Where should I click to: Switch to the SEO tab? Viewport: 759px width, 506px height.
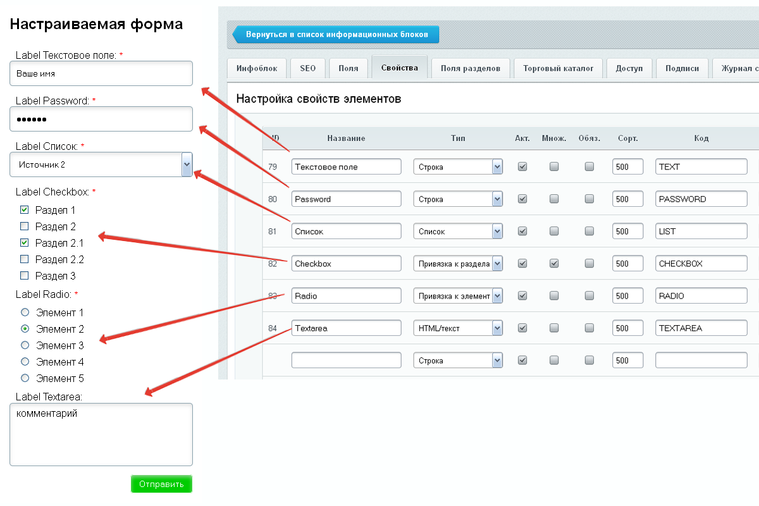(307, 68)
